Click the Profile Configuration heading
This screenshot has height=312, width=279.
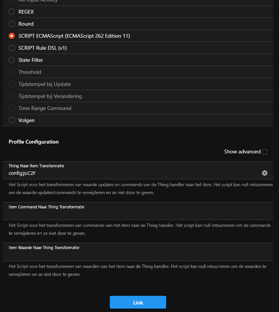(33, 142)
